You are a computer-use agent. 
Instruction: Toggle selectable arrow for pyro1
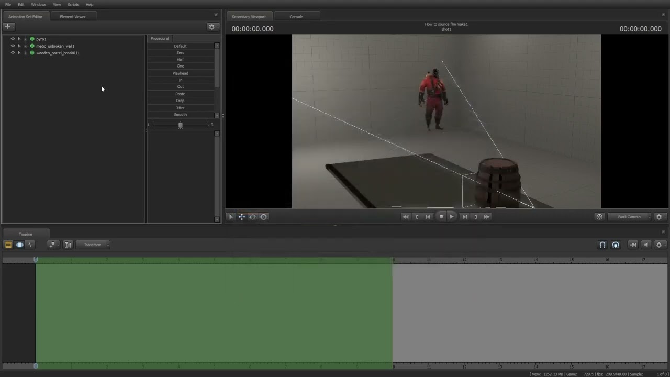[19, 39]
